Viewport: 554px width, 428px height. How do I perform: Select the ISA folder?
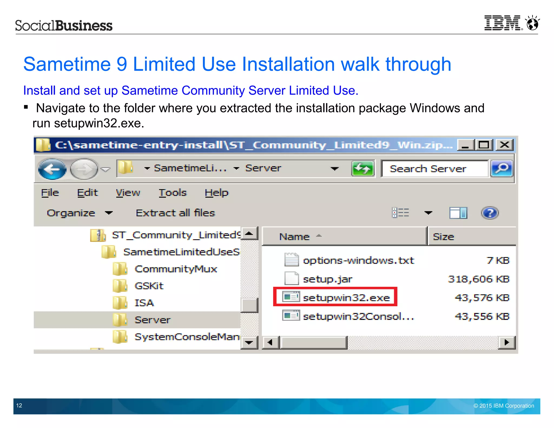pos(133,303)
